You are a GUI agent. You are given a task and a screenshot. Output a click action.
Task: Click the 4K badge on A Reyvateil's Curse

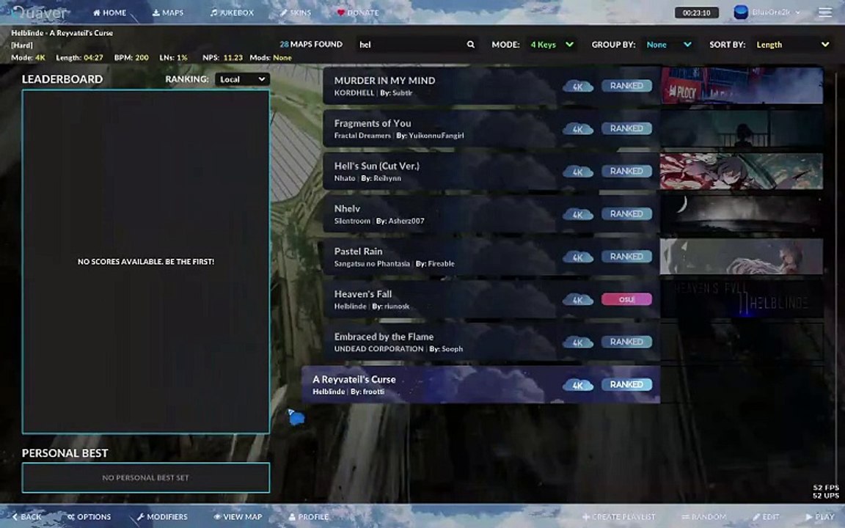[578, 385]
